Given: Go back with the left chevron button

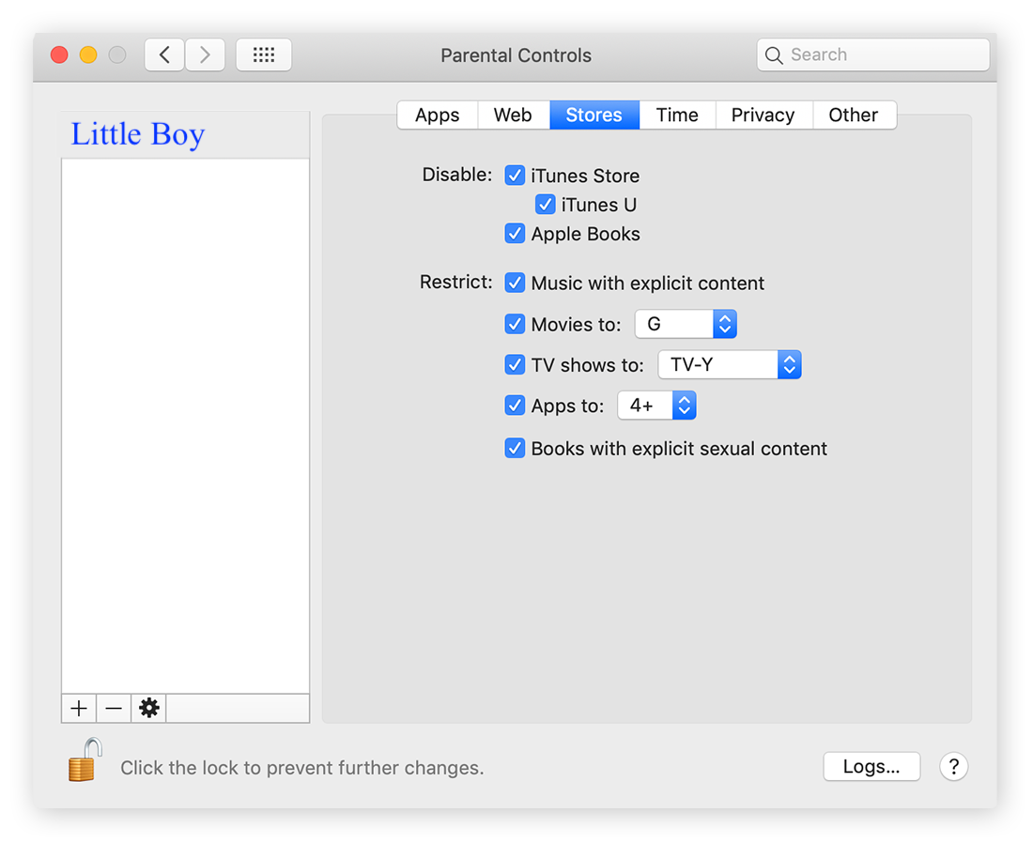Looking at the screenshot, I should (x=164, y=55).
